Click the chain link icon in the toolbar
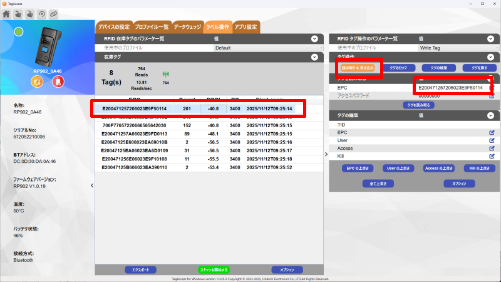This screenshot has height=282, width=501. (x=53, y=14)
